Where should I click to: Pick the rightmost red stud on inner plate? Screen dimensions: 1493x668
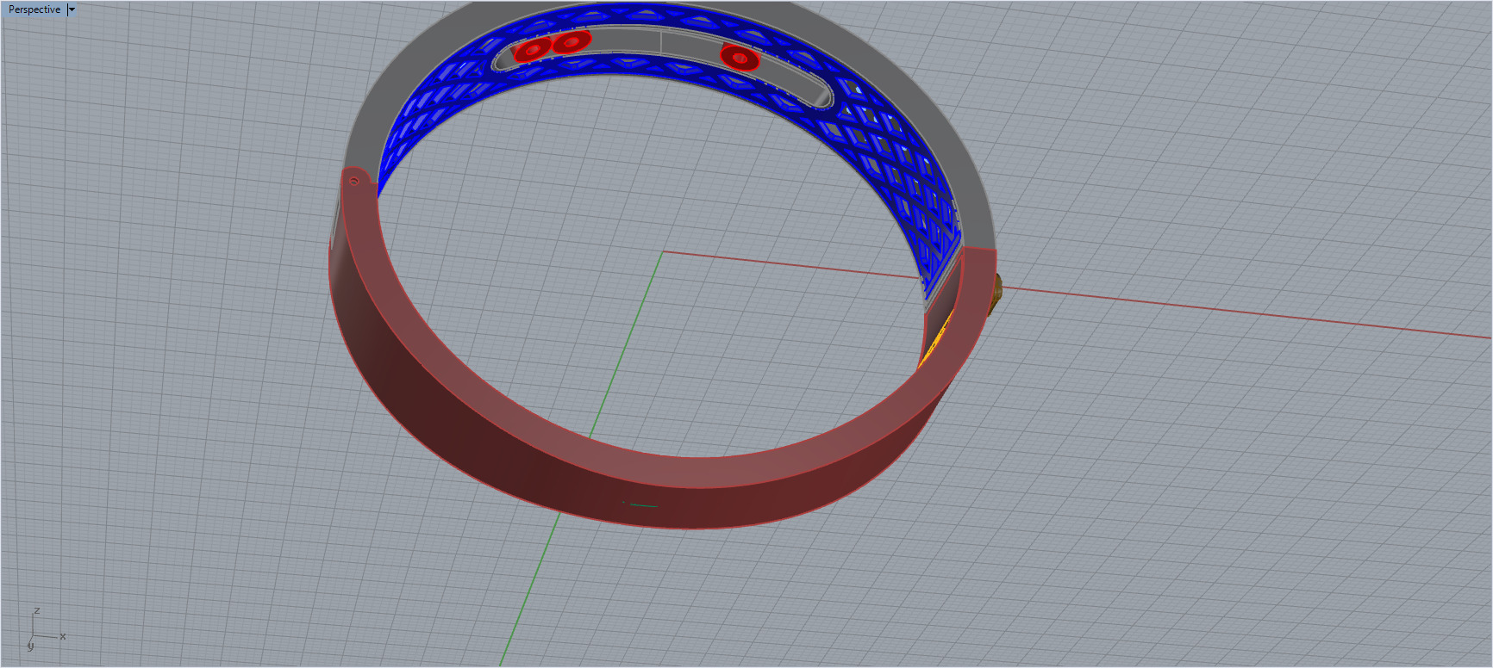coord(740,57)
